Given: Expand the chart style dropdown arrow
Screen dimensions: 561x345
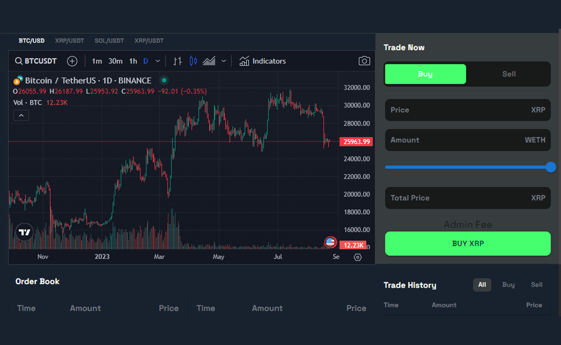Looking at the screenshot, I should click(224, 61).
